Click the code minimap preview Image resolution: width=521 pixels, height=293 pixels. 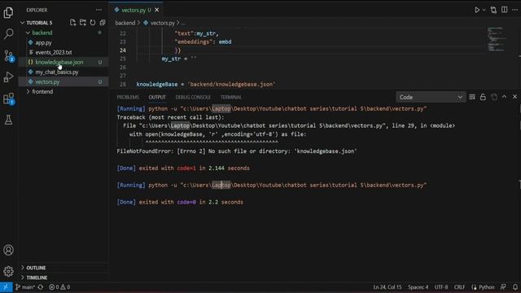[497, 39]
